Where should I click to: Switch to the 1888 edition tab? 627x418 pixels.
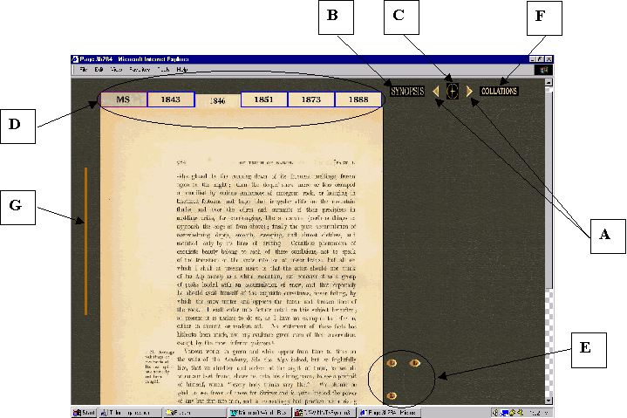pos(358,99)
